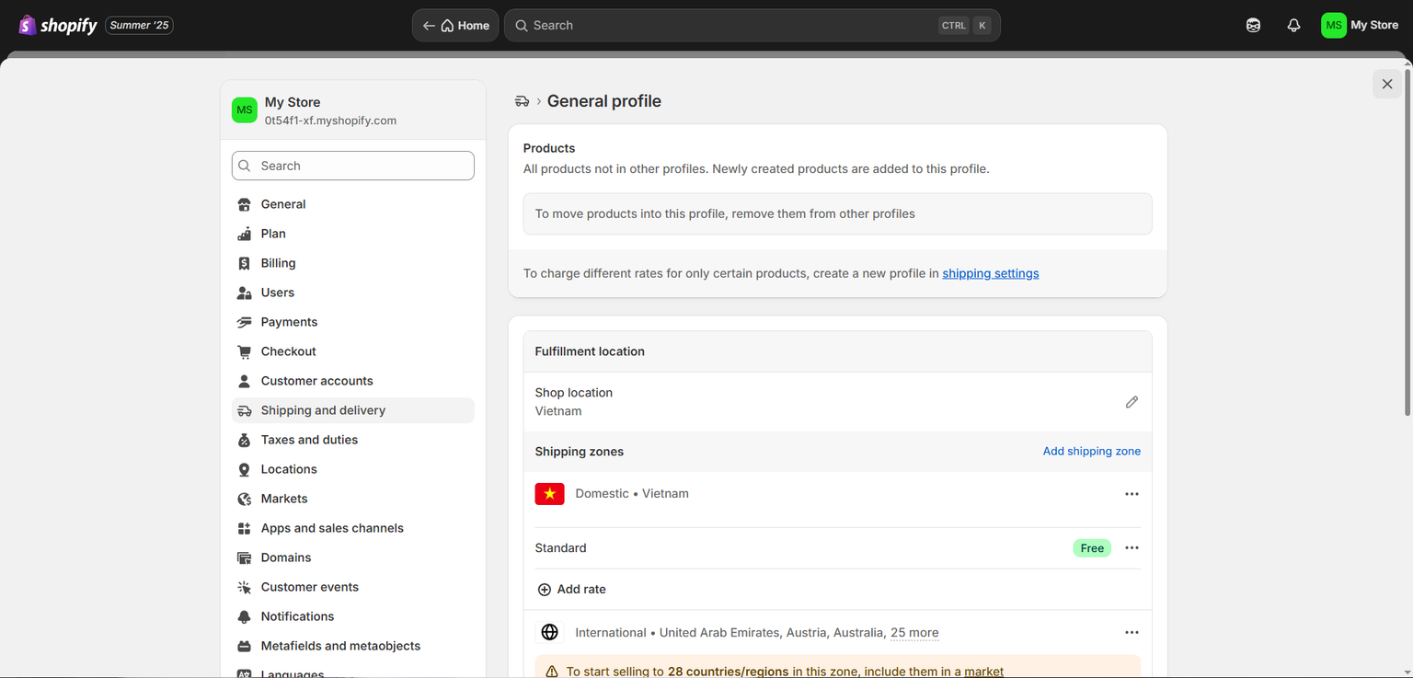The width and height of the screenshot is (1413, 678).
Task: Open the International zone options menu
Action: click(x=1132, y=633)
